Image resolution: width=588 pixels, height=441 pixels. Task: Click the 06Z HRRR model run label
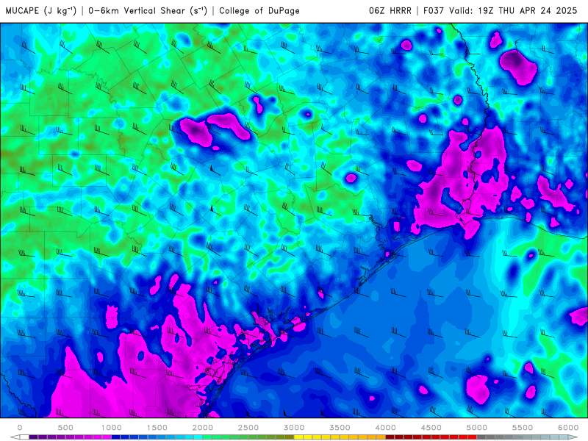point(390,10)
